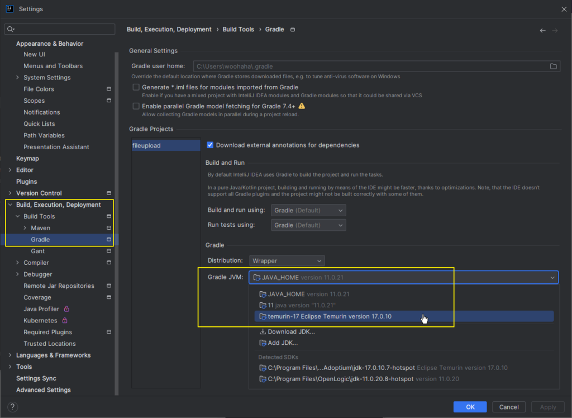Click the lock icon beside Java Profiler
This screenshot has width=572, height=418.
point(66,309)
